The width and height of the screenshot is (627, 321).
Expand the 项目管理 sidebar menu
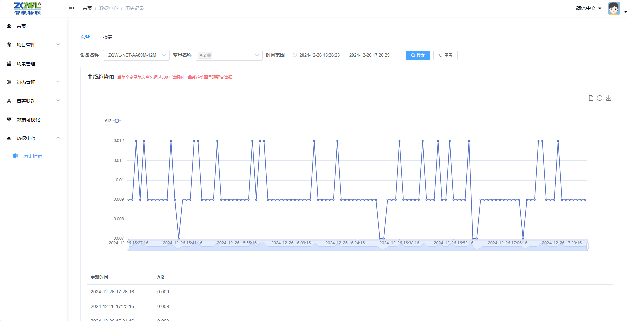pos(33,45)
